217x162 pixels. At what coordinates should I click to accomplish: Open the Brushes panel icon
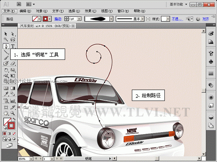(211, 53)
